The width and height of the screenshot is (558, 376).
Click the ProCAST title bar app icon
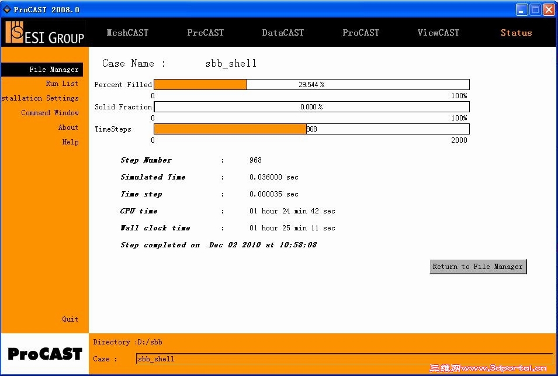7,9
